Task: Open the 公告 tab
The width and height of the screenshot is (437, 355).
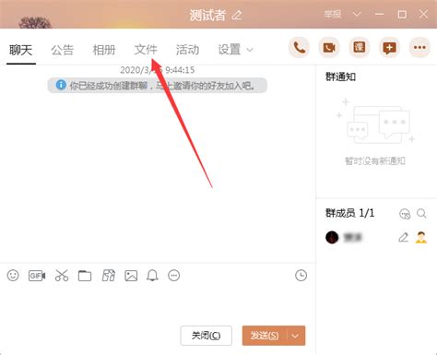Action: 63,50
